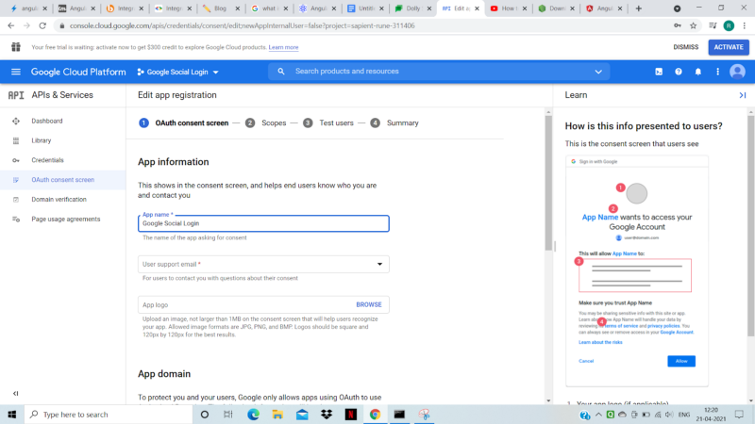The image size is (755, 424).
Task: Open Task View on the taskbar
Action: [x=228, y=415]
